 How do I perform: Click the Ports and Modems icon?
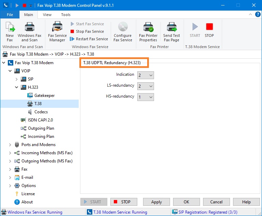[17, 145]
